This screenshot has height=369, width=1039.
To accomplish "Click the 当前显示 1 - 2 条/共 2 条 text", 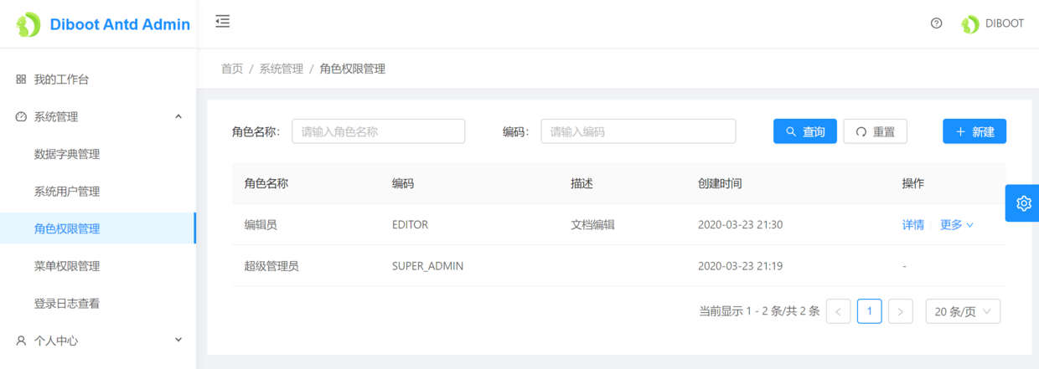I will point(759,311).
